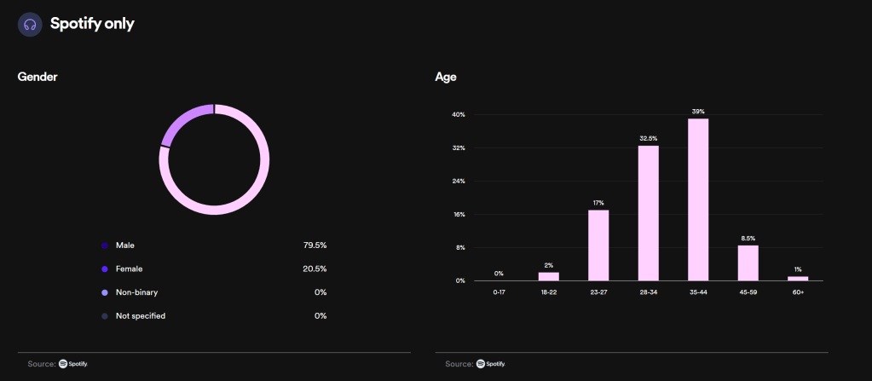Click the 23-27 age bar
The height and width of the screenshot is (381, 872).
(598, 245)
